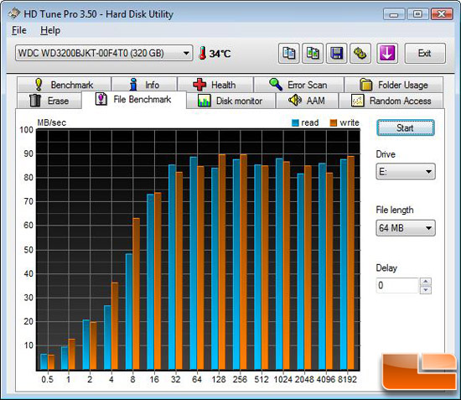Click the orange write legend swatch
This screenshot has width=461, height=400.
(x=333, y=123)
